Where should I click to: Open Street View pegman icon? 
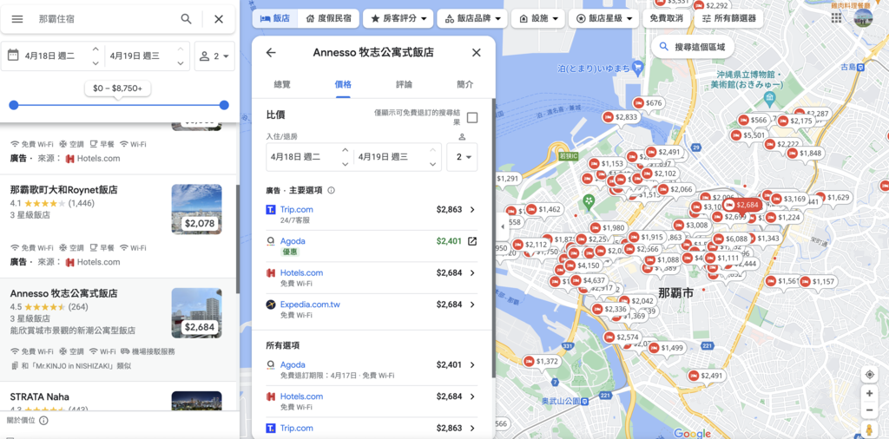point(869,429)
